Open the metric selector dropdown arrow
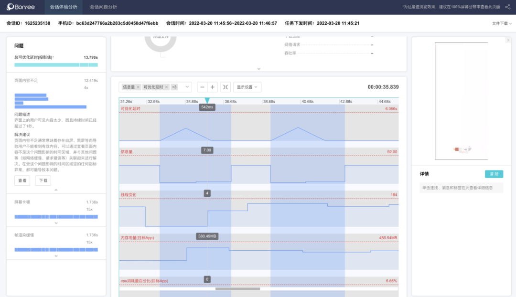 [x=186, y=87]
